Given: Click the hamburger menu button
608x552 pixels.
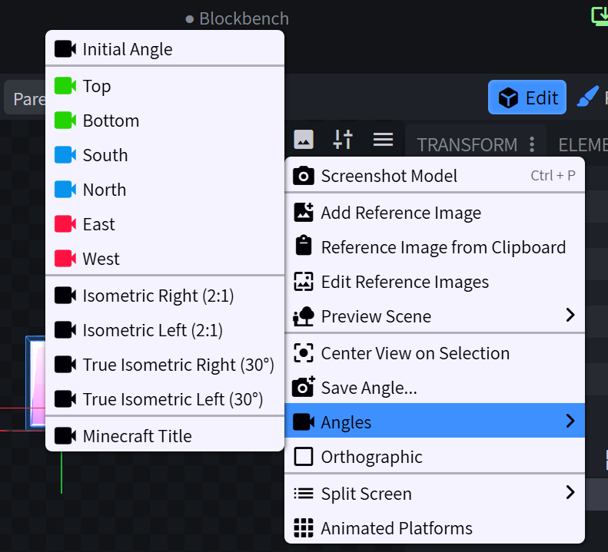Looking at the screenshot, I should click(x=383, y=140).
